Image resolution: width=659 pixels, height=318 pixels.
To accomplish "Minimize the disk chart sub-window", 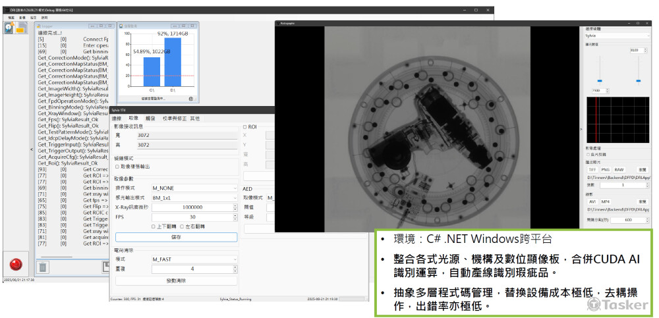I will (175, 26).
